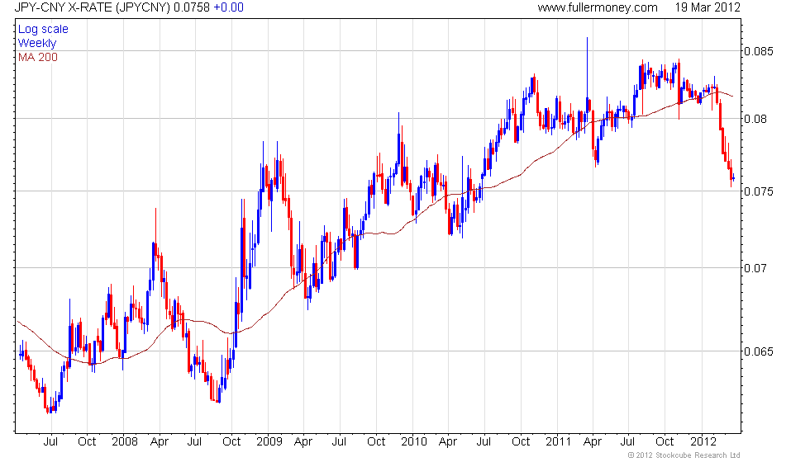Click the date 19 Mar 2012

coord(708,7)
